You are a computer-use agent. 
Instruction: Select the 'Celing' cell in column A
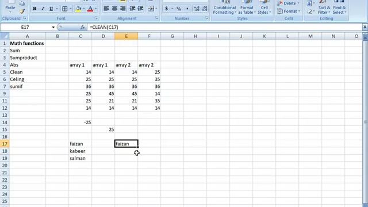pos(27,79)
